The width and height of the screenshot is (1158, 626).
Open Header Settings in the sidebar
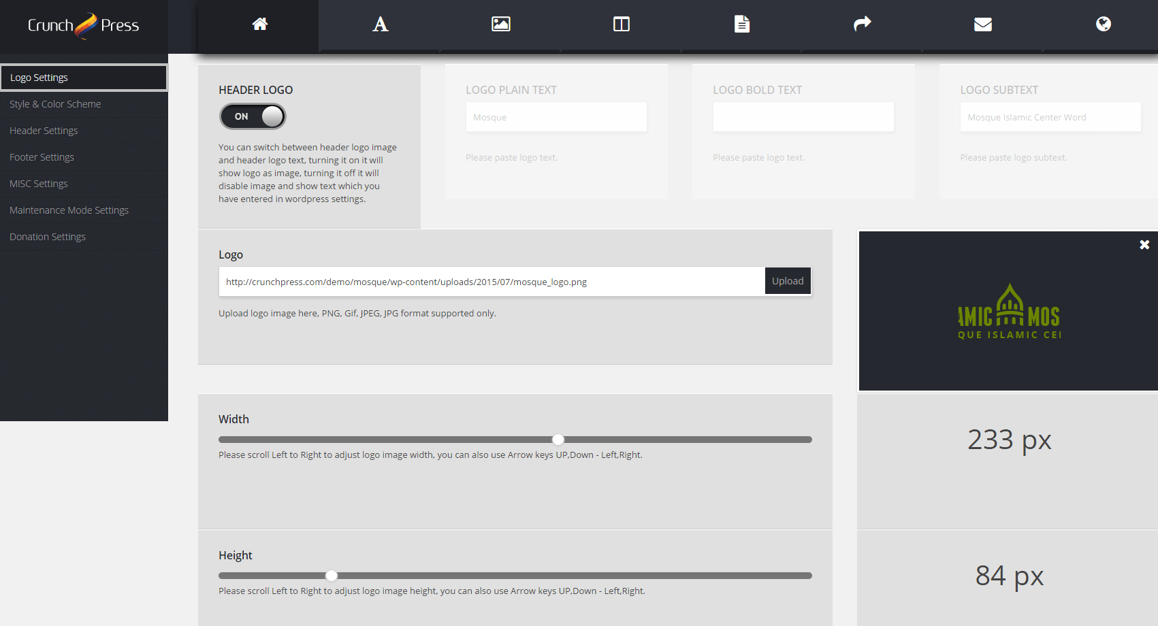44,131
